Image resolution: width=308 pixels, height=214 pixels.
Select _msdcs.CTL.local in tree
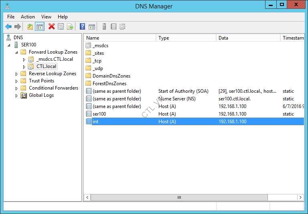point(55,59)
